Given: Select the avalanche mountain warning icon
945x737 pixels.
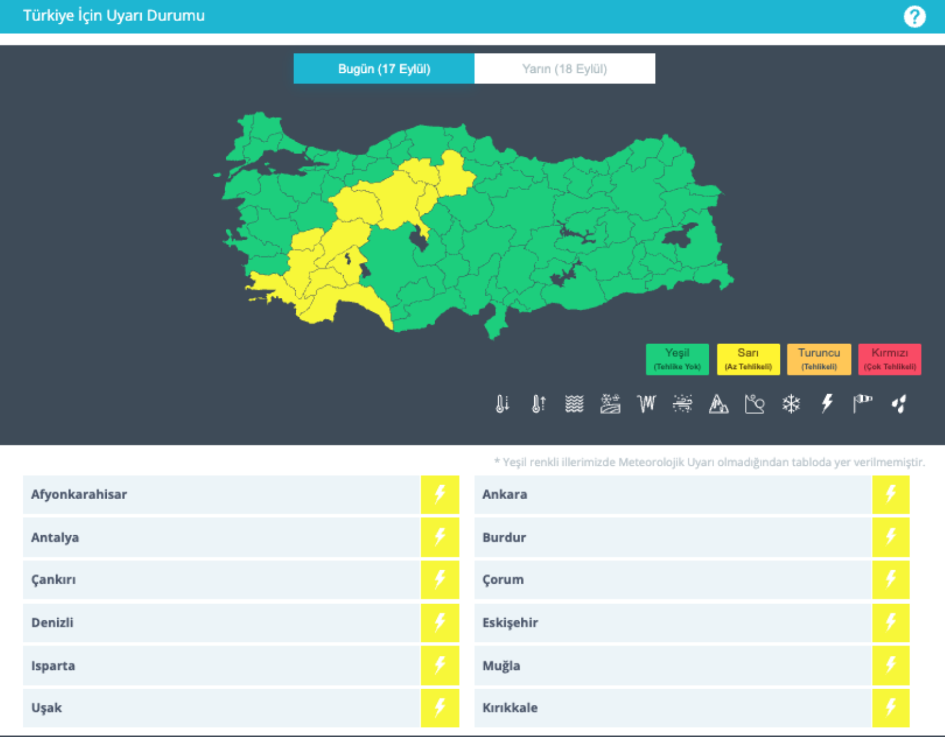Looking at the screenshot, I should (x=718, y=404).
